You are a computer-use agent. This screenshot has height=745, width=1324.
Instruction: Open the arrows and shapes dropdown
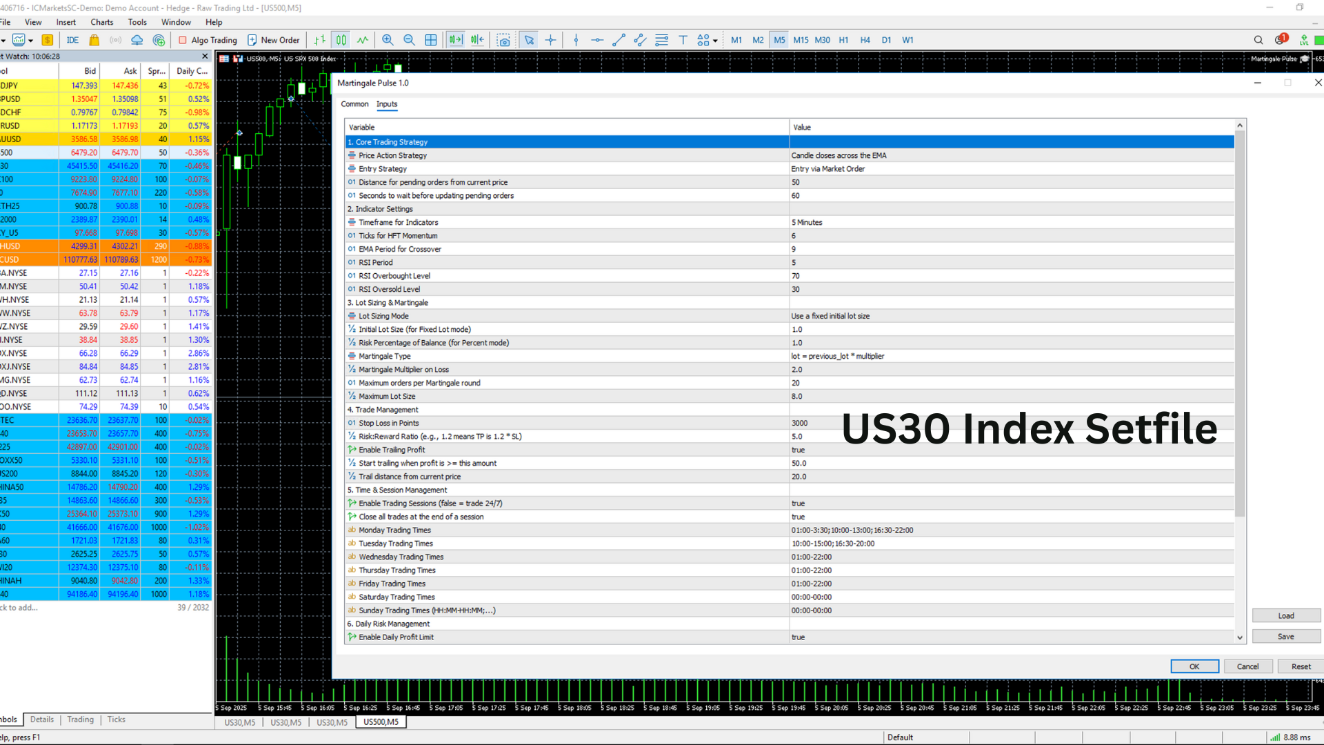(704, 39)
